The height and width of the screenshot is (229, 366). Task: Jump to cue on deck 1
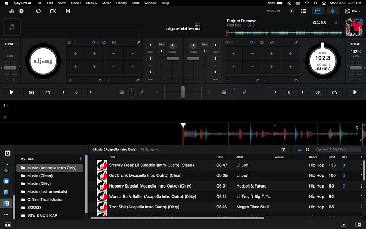click(x=48, y=92)
